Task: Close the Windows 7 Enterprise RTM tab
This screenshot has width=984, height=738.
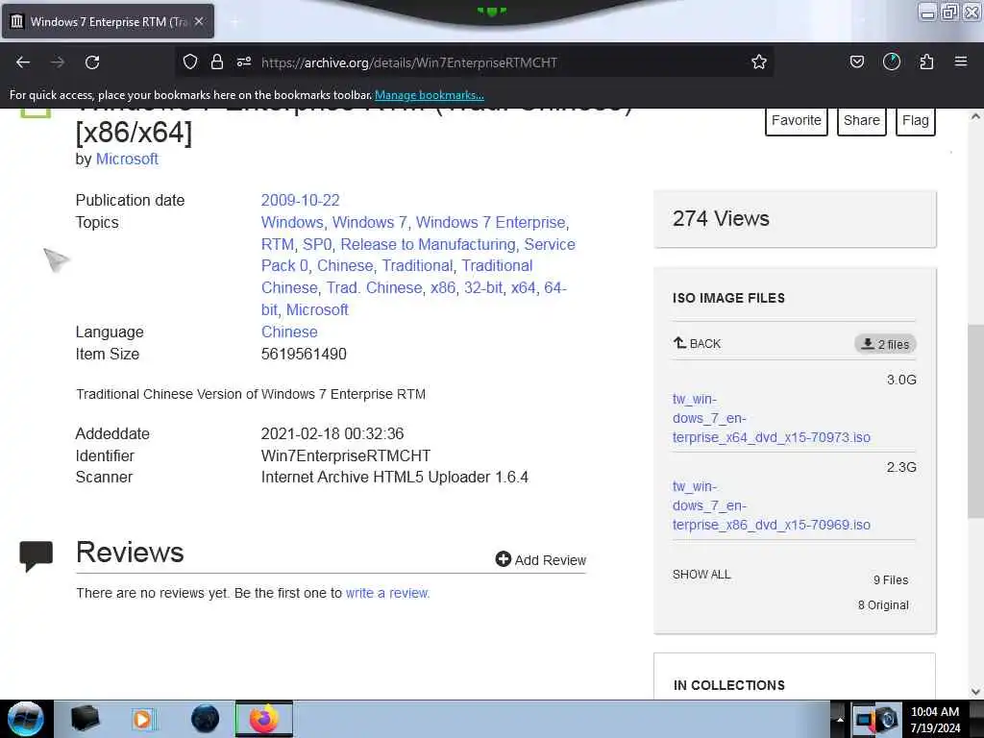Action: click(x=199, y=21)
